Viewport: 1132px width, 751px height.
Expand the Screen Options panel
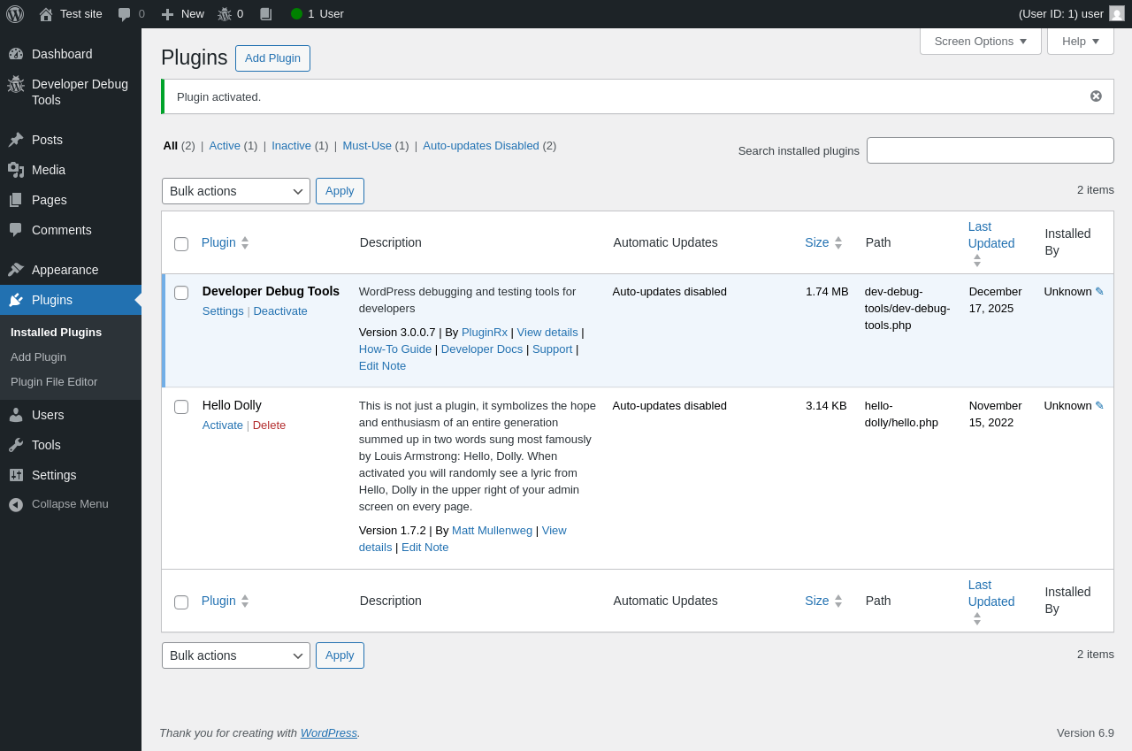click(980, 42)
